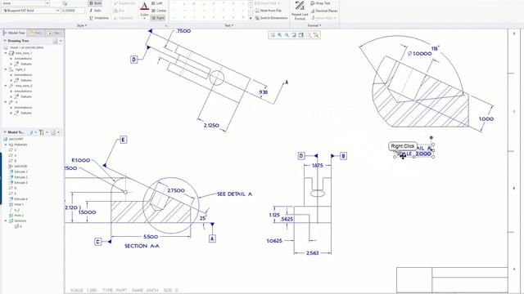Click Switch Dimensions button
Image resolution: width=524 pixels, height=294 pixels.
(271, 18)
